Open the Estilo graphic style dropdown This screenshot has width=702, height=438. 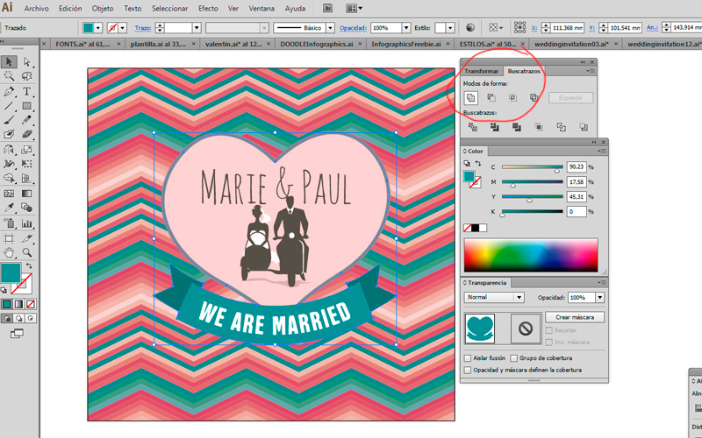[450, 28]
